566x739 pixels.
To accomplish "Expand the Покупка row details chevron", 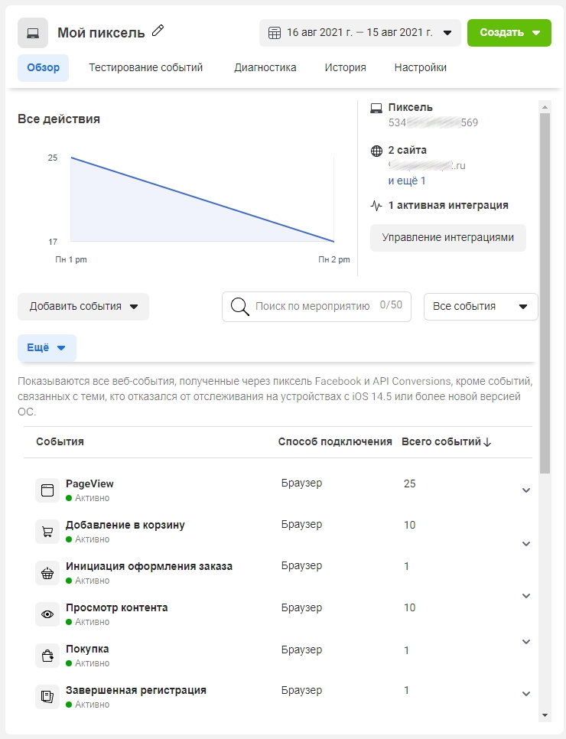I will coord(525,642).
